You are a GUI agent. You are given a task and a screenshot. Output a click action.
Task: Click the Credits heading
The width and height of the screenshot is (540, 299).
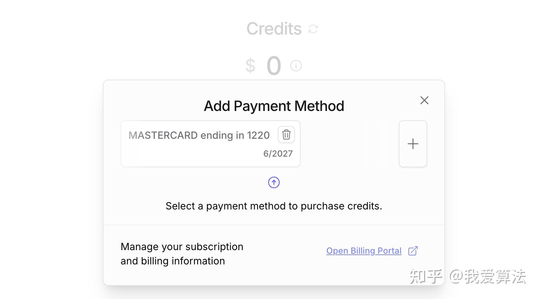point(274,29)
